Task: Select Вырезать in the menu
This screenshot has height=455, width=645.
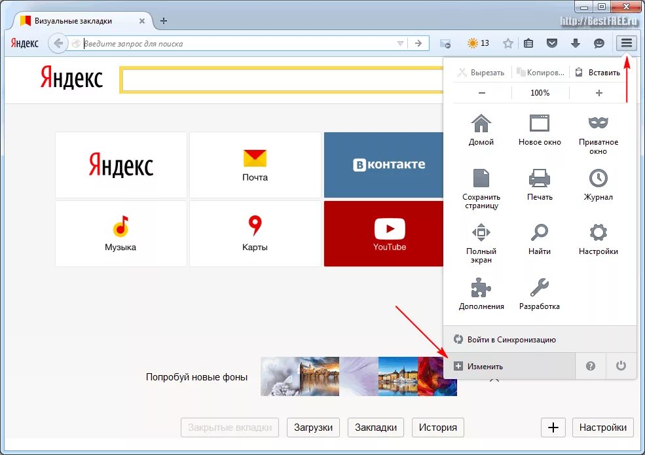Action: pyautogui.click(x=481, y=73)
